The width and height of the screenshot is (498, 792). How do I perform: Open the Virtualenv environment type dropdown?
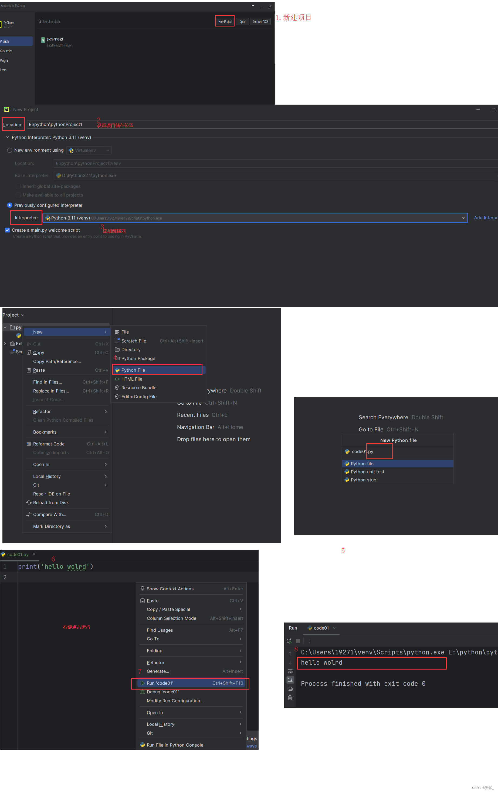tap(89, 150)
